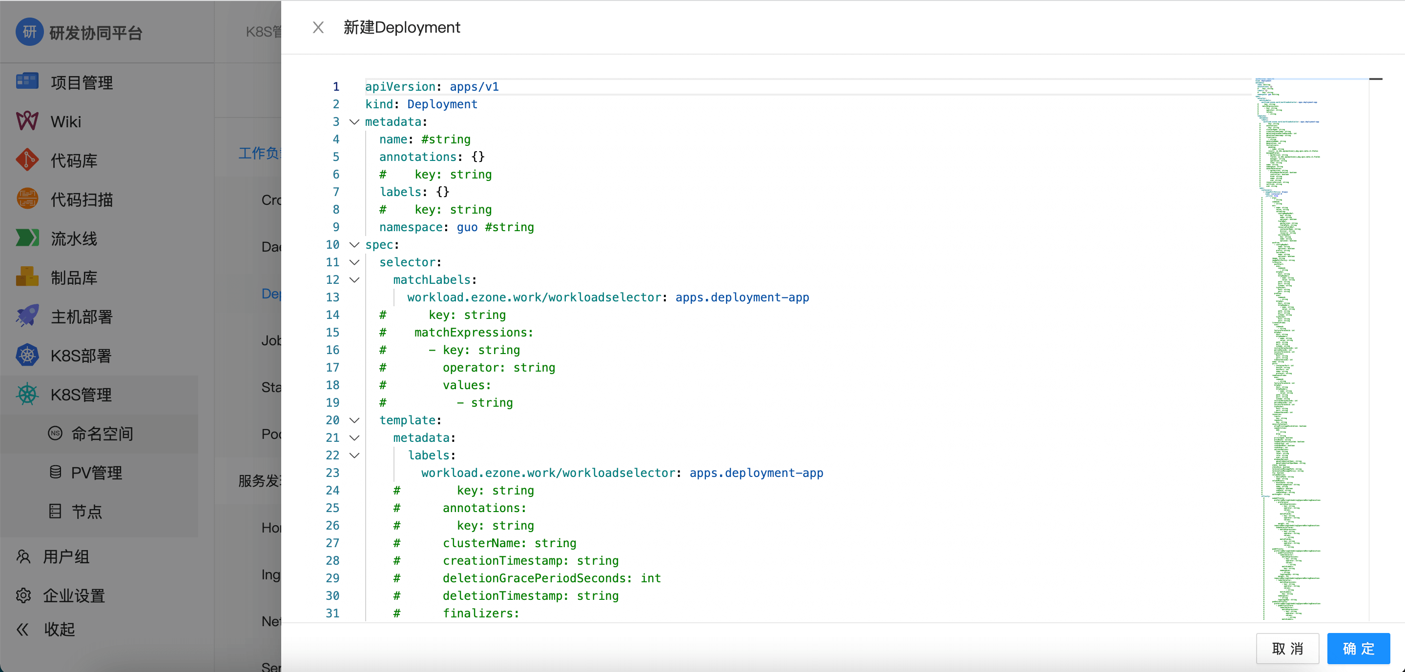
Task: Collapse the metadata block on line 3
Action: [x=354, y=121]
